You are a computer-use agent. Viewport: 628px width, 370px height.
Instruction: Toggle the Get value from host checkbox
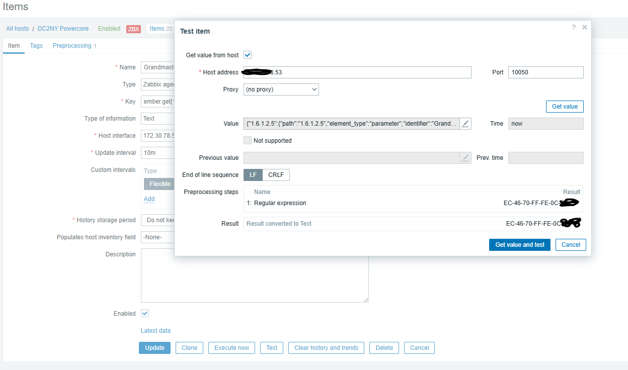tap(248, 55)
